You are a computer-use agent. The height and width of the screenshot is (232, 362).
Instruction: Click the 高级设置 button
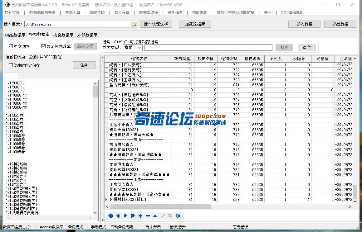pyautogui.click(x=85, y=46)
